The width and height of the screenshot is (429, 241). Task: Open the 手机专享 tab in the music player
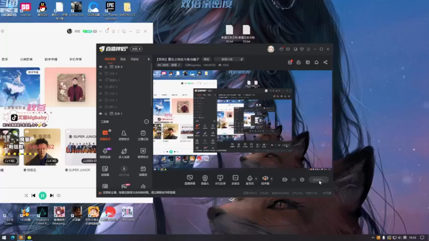[x=76, y=59]
